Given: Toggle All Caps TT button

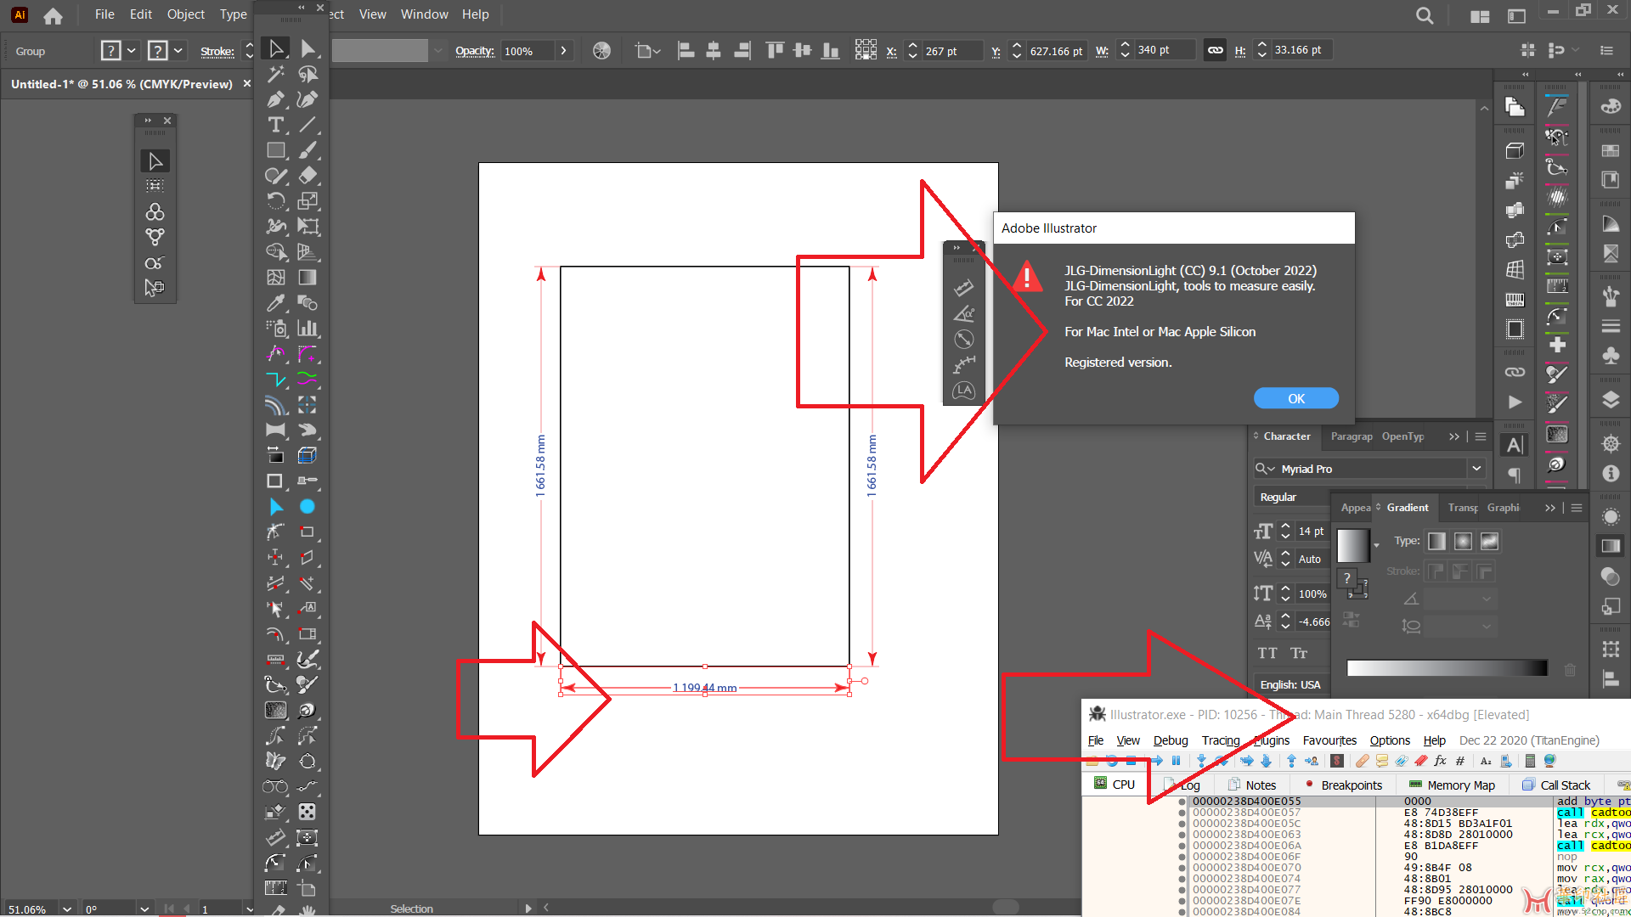Looking at the screenshot, I should 1267,653.
